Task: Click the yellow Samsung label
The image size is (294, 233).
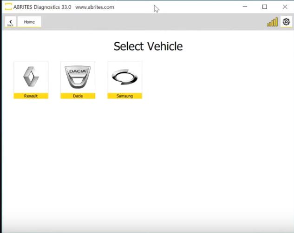Action: click(124, 96)
